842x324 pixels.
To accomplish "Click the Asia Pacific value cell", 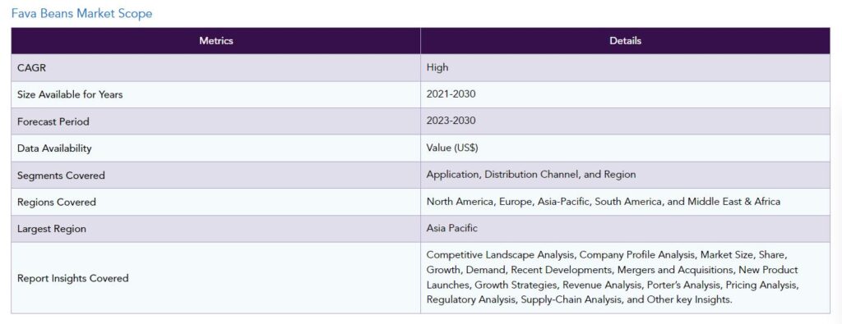I will [625, 229].
